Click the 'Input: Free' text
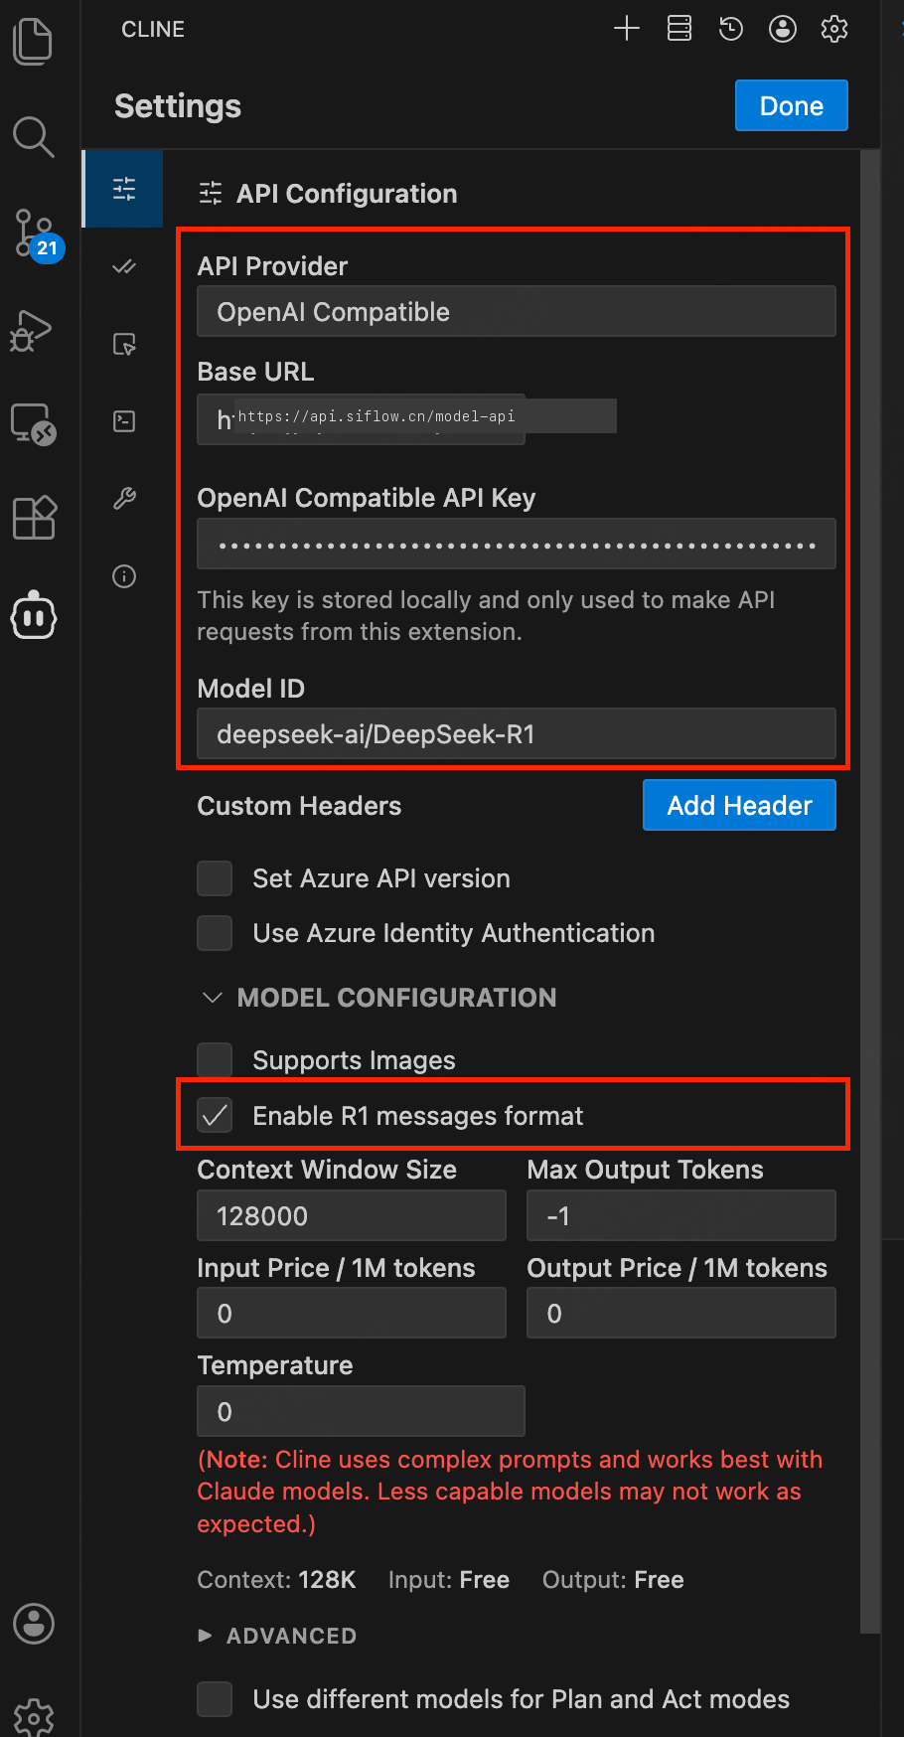Screen dimensions: 904x1737 point(449,1580)
